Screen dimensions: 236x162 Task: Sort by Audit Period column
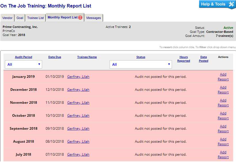coord(23,57)
